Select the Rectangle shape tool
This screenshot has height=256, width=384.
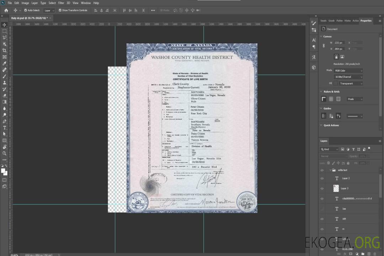[x=4, y=140]
